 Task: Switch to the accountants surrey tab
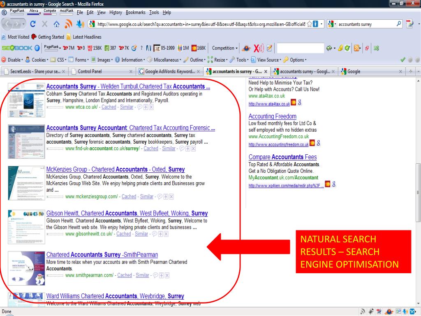point(304,72)
